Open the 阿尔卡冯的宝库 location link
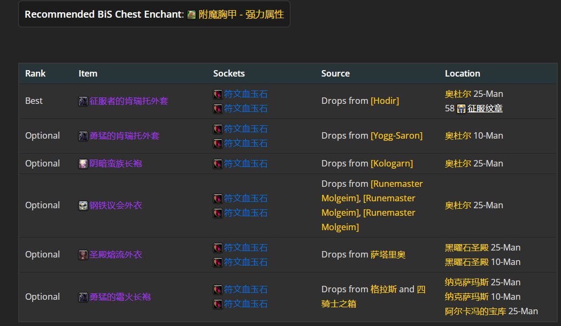 [475, 312]
